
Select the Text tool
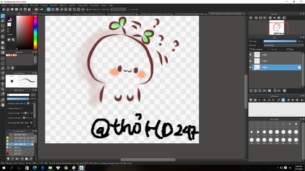pos(3,84)
